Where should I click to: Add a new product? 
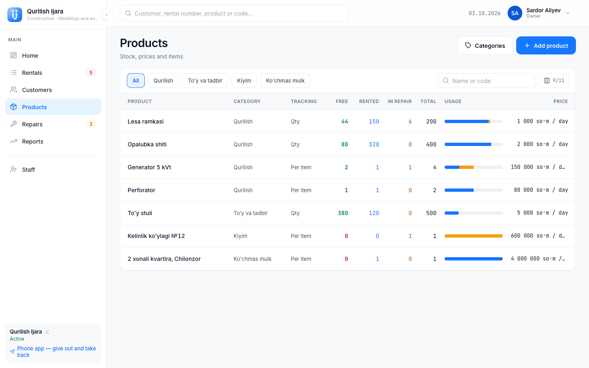point(546,45)
